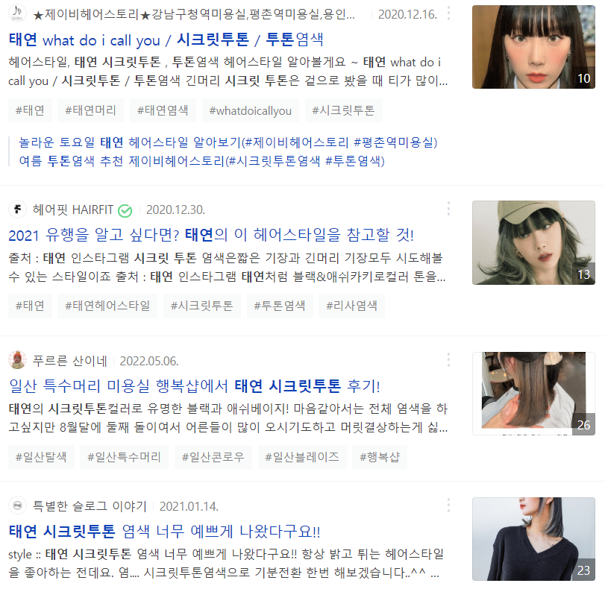Viewport: 605px width, 589px height.
Task: Open the hair back view thumbnail with 26 images
Action: coord(533,394)
